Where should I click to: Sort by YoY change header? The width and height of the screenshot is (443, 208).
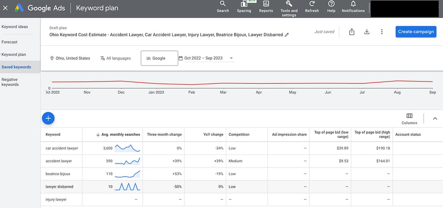213,135
